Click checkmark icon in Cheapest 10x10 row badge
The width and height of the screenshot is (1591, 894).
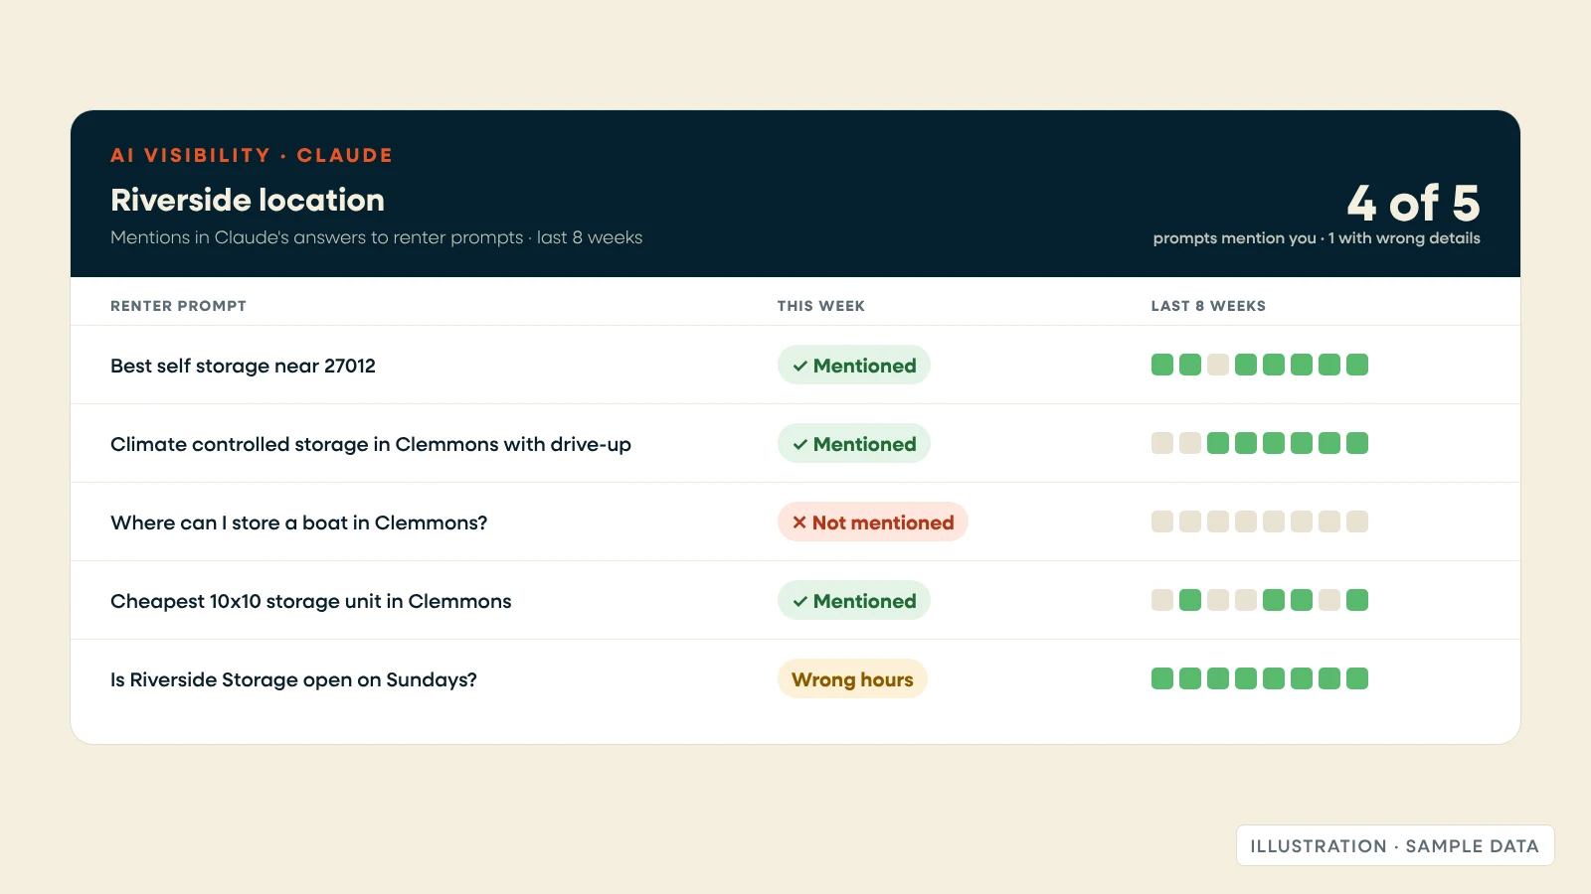(799, 601)
